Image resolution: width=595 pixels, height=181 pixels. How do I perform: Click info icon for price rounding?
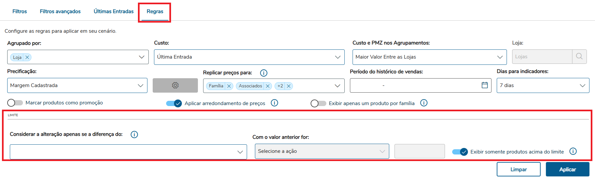point(275,103)
